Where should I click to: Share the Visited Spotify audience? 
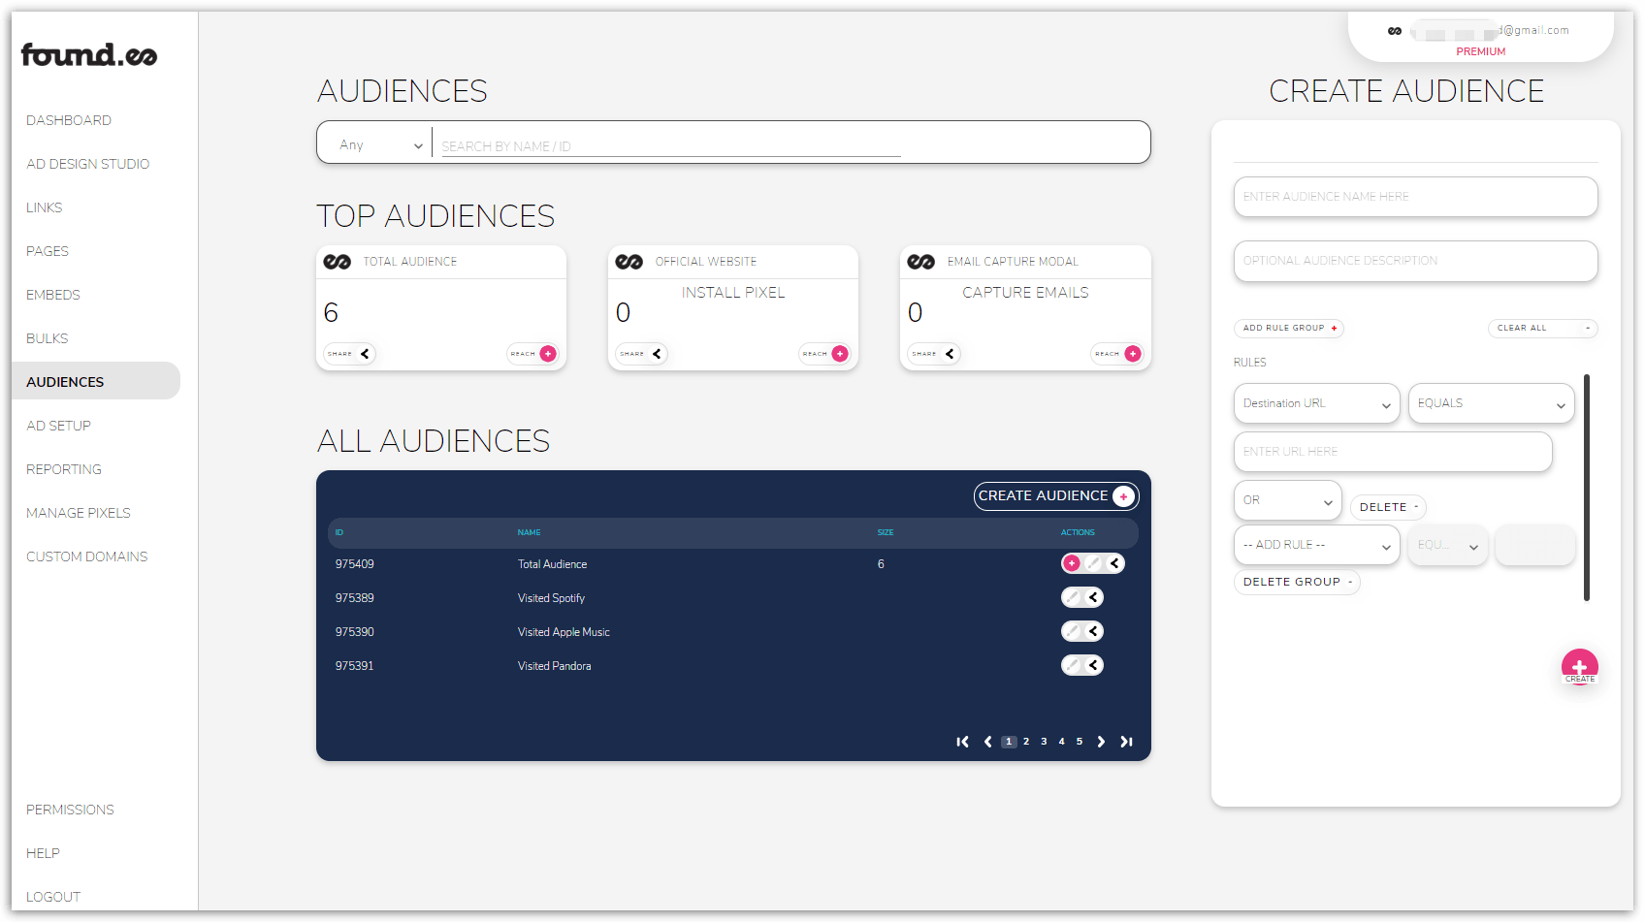click(1093, 597)
